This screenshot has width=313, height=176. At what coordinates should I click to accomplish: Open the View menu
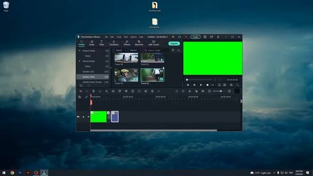coord(126,37)
